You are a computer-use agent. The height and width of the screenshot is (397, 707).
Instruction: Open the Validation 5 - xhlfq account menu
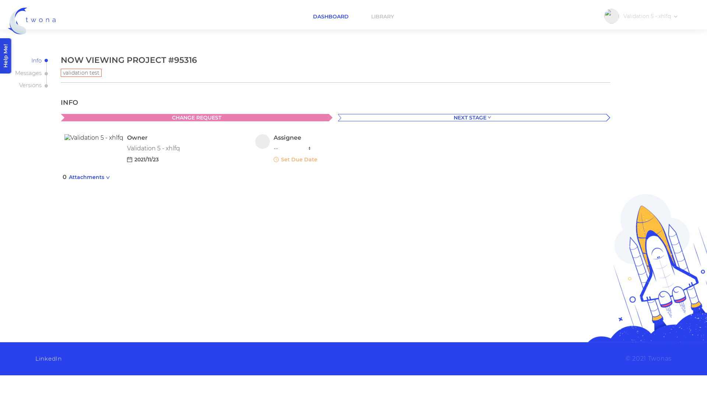(650, 16)
